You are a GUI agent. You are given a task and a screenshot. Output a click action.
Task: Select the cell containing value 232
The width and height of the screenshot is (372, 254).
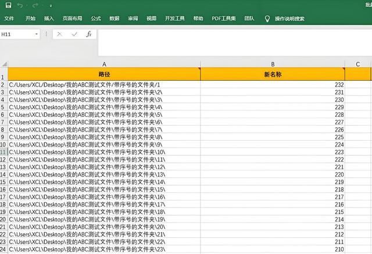pyautogui.click(x=272, y=85)
